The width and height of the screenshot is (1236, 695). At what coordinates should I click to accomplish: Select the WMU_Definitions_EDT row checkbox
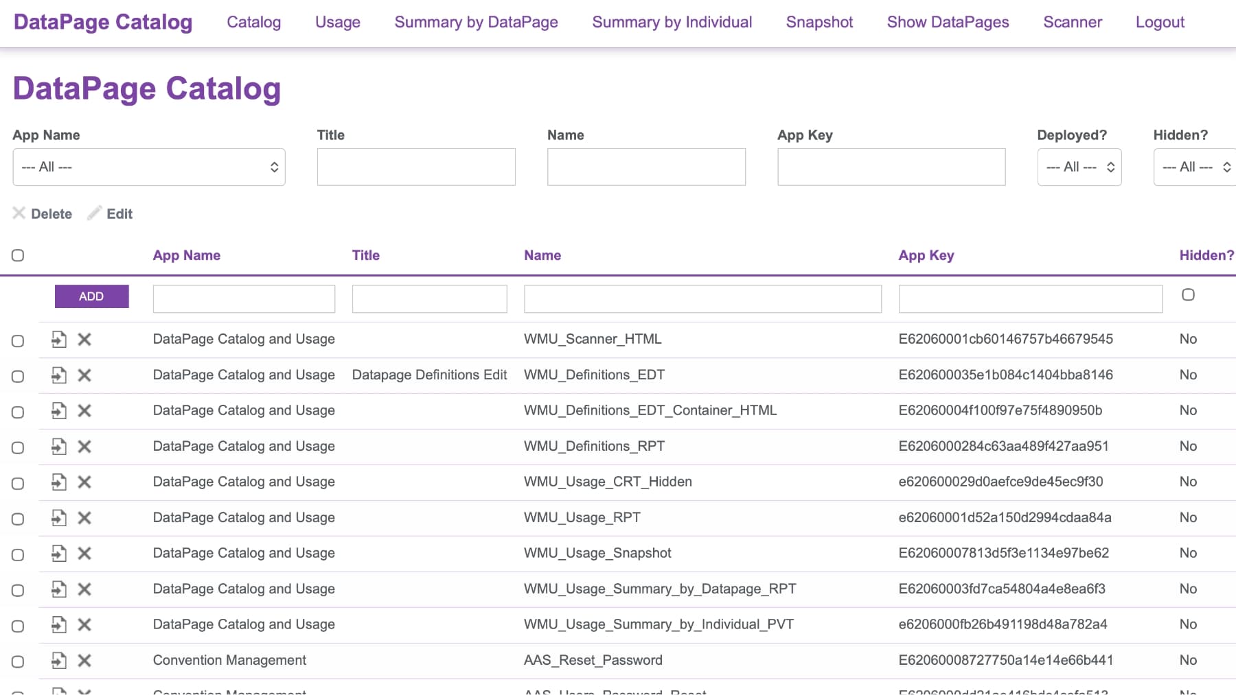pos(18,376)
